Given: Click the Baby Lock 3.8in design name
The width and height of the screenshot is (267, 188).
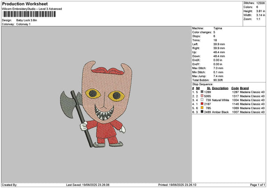Looking at the screenshot, I should click(28, 20).
